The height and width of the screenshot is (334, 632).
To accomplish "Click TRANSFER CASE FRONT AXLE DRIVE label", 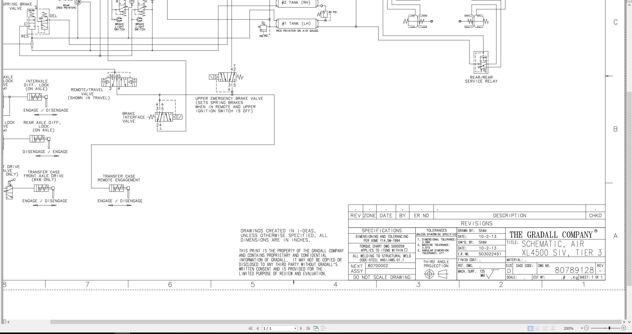I will (x=44, y=176).
